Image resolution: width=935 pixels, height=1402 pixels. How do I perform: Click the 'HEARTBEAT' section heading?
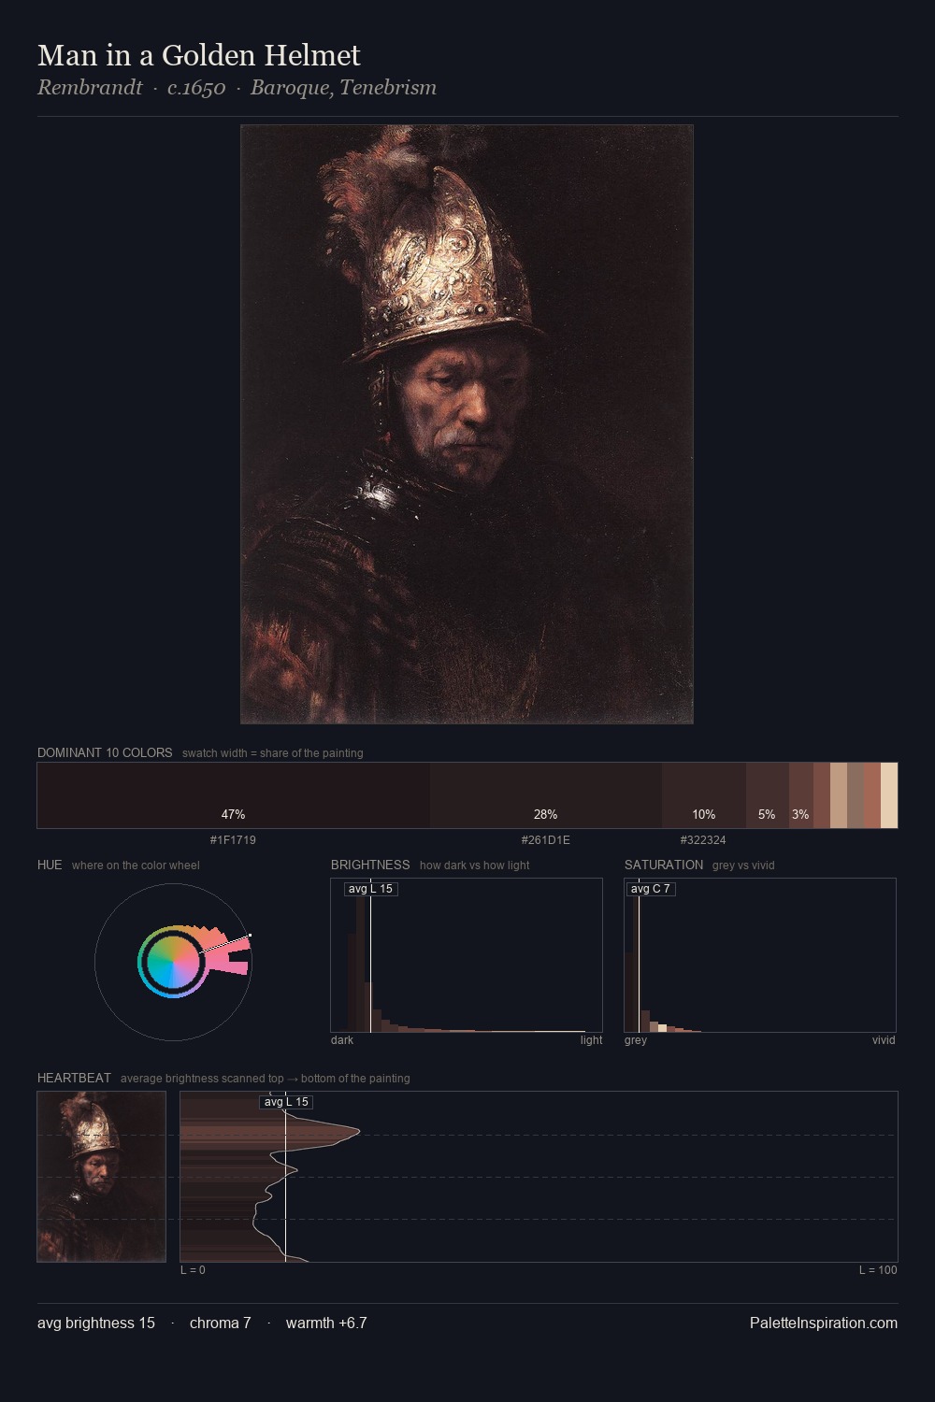74,1078
